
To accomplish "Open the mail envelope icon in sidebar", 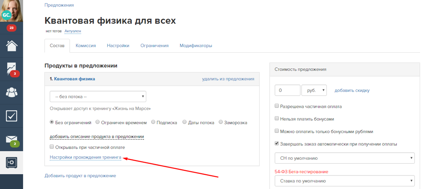I will tap(12, 140).
